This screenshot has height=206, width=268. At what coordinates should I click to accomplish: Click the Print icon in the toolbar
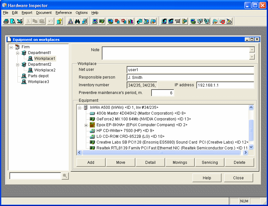click(6, 21)
